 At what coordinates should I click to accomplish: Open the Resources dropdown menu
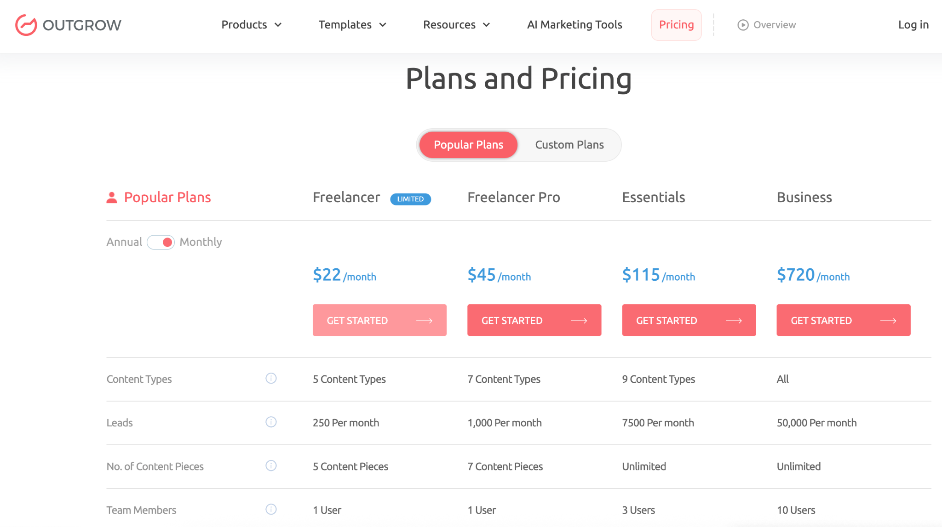(x=456, y=25)
